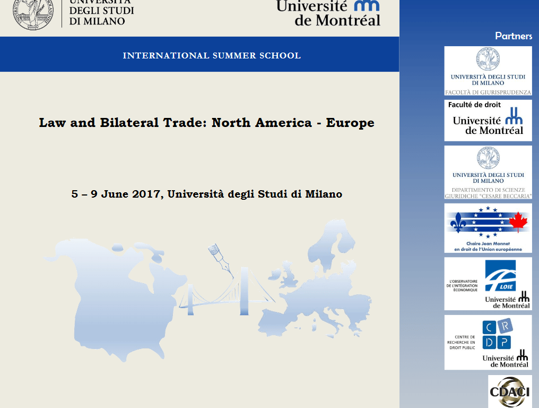Click the Chaire Jean Monnet partner logo text
This screenshot has height=408, width=539.
click(x=488, y=246)
